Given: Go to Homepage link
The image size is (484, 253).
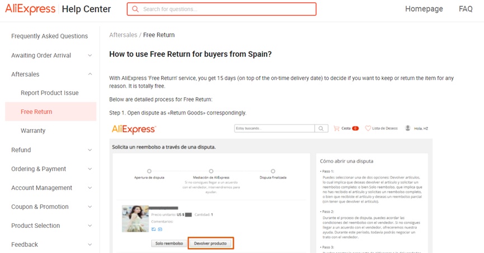Looking at the screenshot, I should pyautogui.click(x=424, y=9).
